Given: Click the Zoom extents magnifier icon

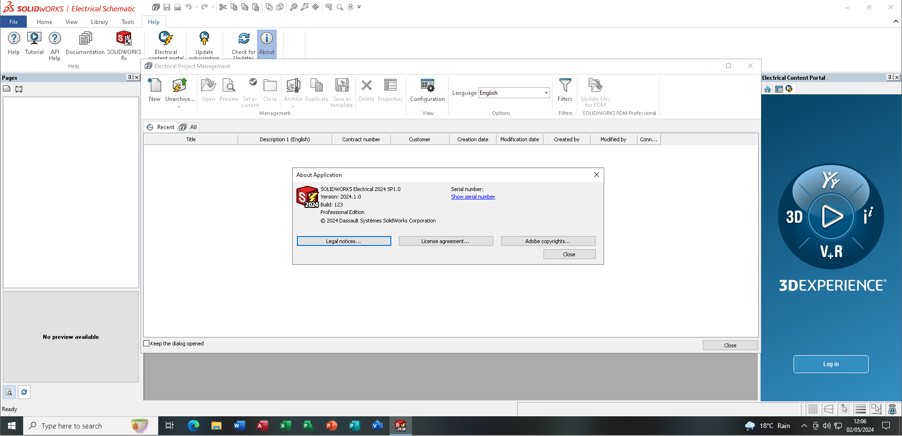Looking at the screenshot, I should pos(294,7).
